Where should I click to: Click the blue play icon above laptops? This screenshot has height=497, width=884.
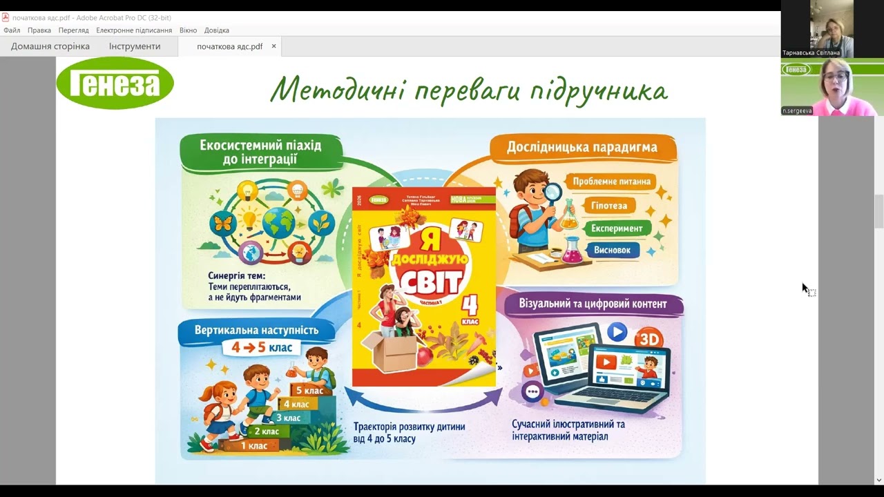point(617,333)
